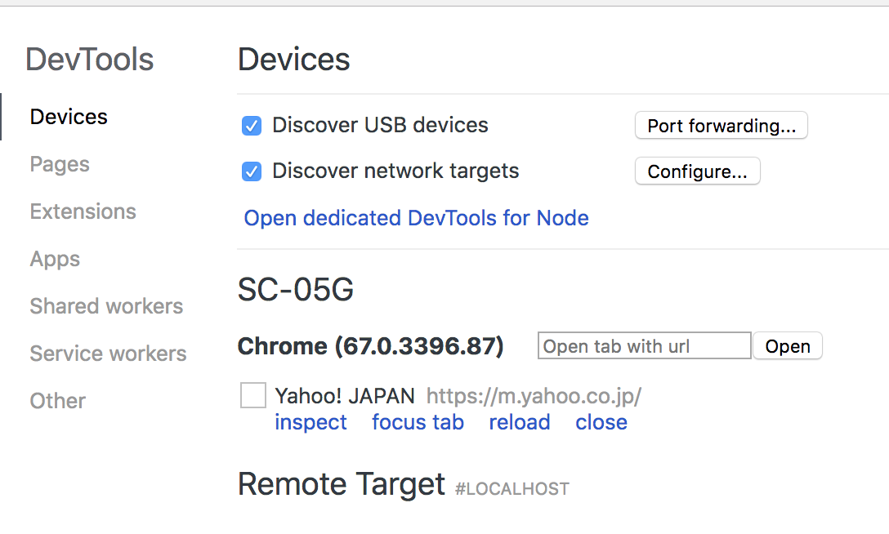Open the Pages sidebar section
The image size is (889, 534).
pyautogui.click(x=59, y=164)
